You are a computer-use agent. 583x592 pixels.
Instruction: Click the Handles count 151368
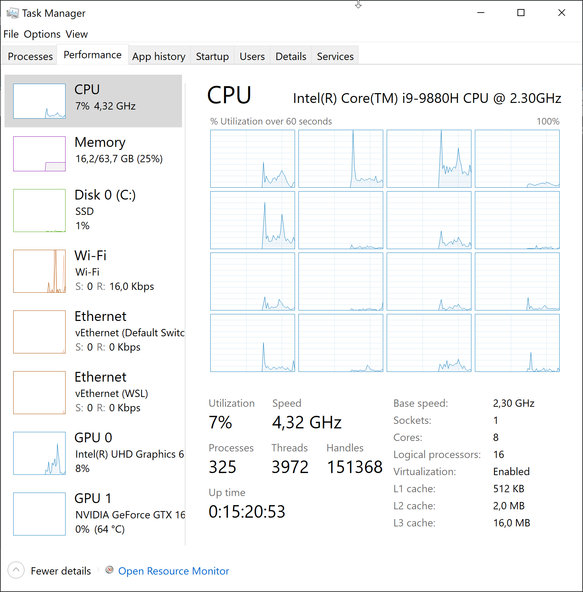coord(355,467)
